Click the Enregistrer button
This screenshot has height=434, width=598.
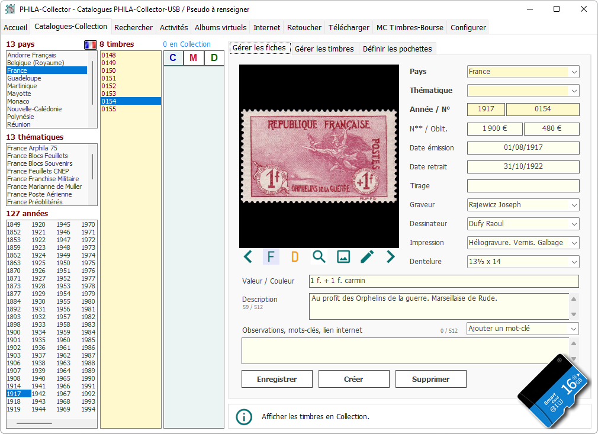[277, 379]
